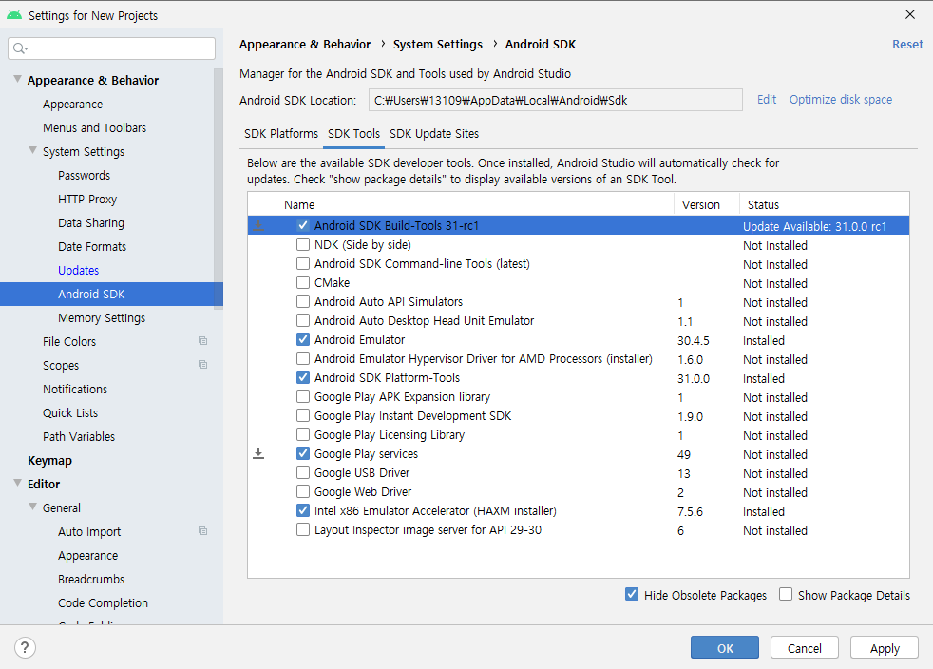Viewport: 933px width, 669px height.
Task: Click the Status column header
Action: click(824, 204)
